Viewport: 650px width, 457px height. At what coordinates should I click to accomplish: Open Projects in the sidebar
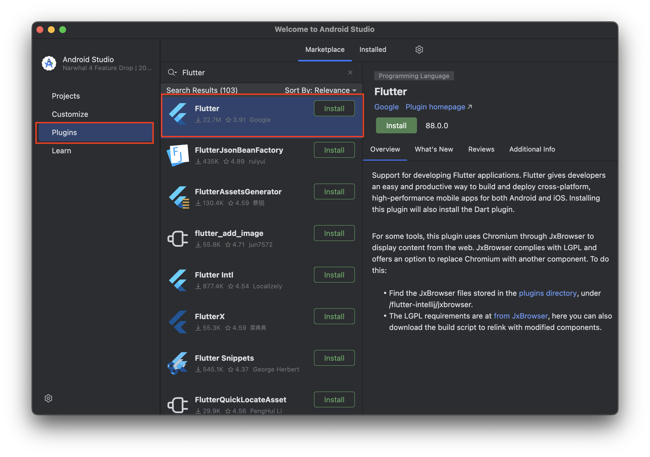[66, 96]
